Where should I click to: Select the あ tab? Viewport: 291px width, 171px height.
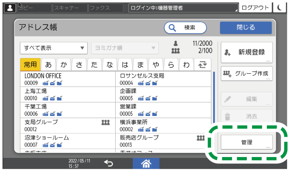pyautogui.click(x=48, y=64)
